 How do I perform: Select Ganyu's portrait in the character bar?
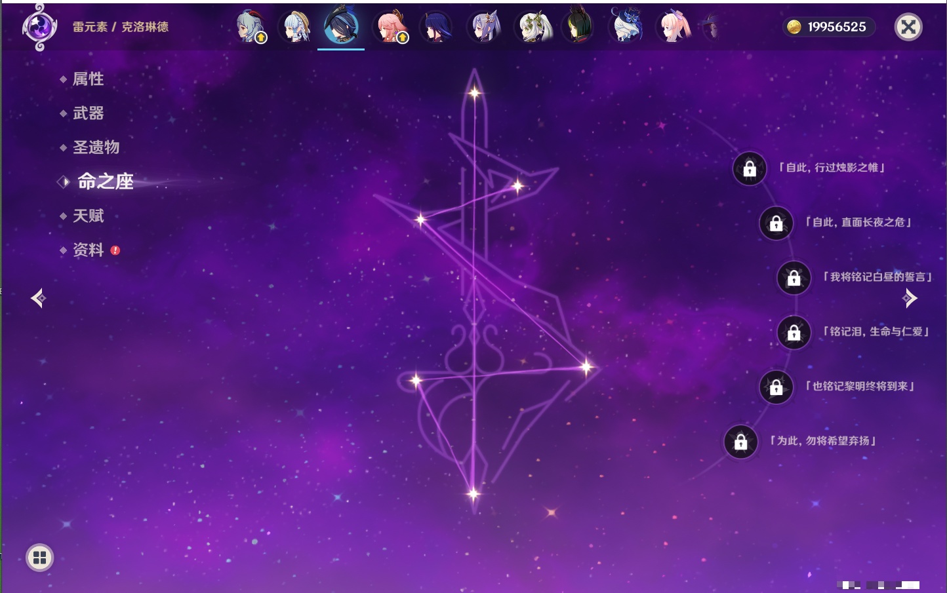pos(251,27)
